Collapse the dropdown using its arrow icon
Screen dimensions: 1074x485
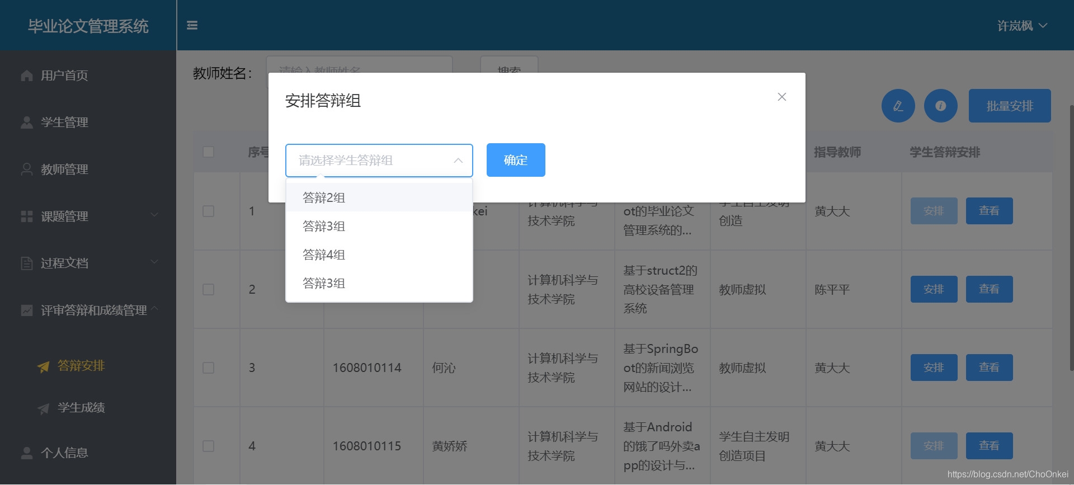458,161
